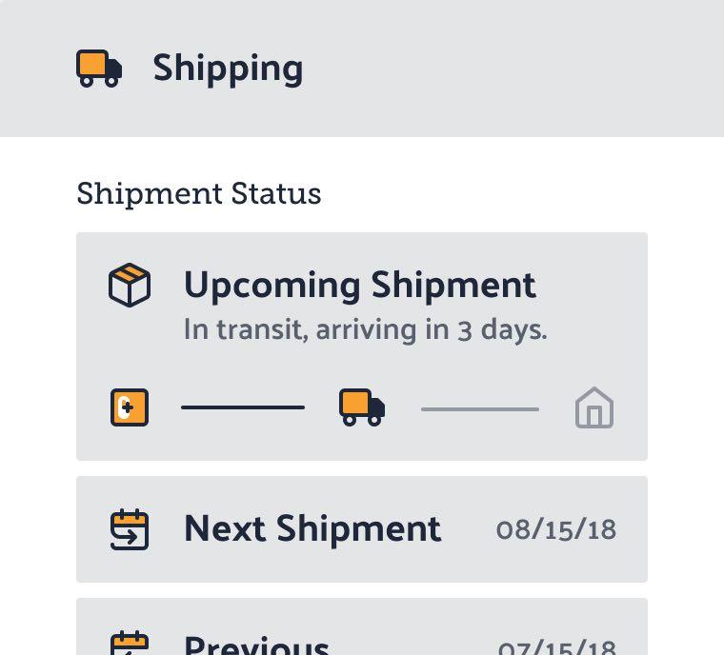Click the dark completed progress line segment
724x655 pixels.
point(243,407)
